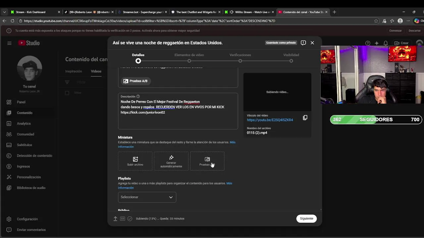Click Descartar on the security banner

click(x=414, y=30)
